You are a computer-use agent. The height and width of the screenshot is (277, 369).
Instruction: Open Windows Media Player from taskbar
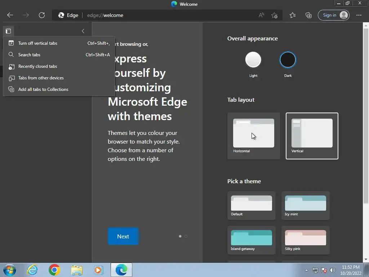[x=99, y=270]
